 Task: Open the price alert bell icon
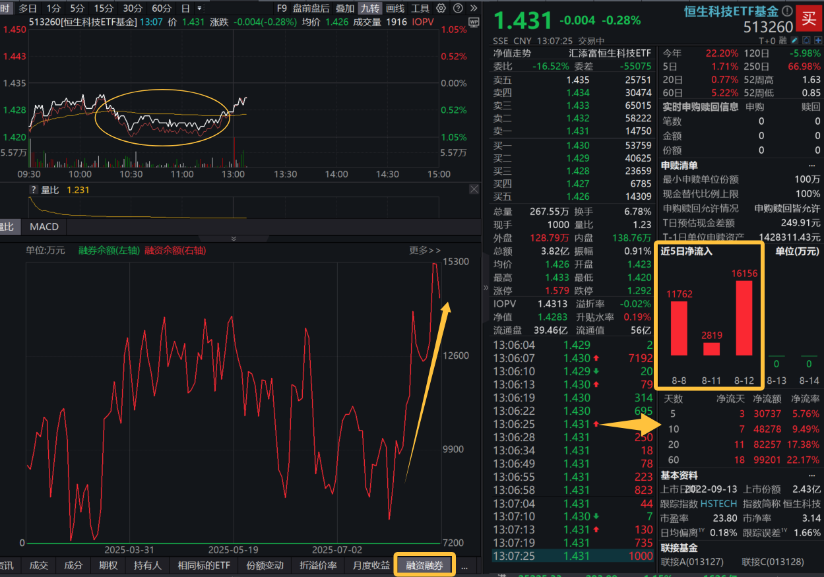click(x=806, y=40)
